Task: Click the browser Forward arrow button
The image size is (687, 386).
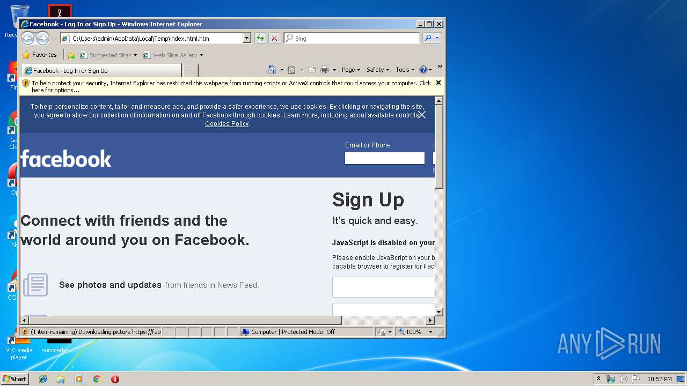Action: pos(42,38)
